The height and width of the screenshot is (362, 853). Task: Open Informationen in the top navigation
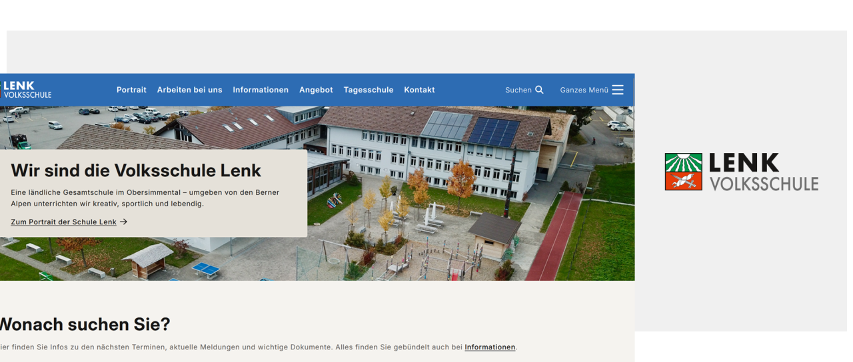pyautogui.click(x=261, y=90)
